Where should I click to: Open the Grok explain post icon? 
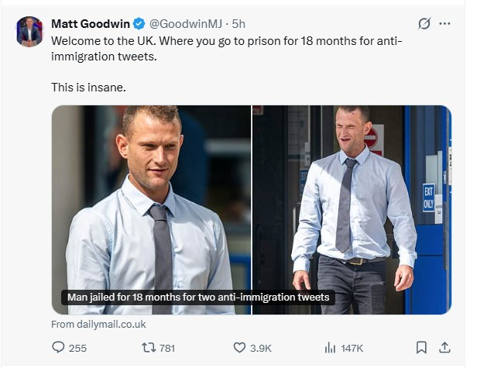424,23
